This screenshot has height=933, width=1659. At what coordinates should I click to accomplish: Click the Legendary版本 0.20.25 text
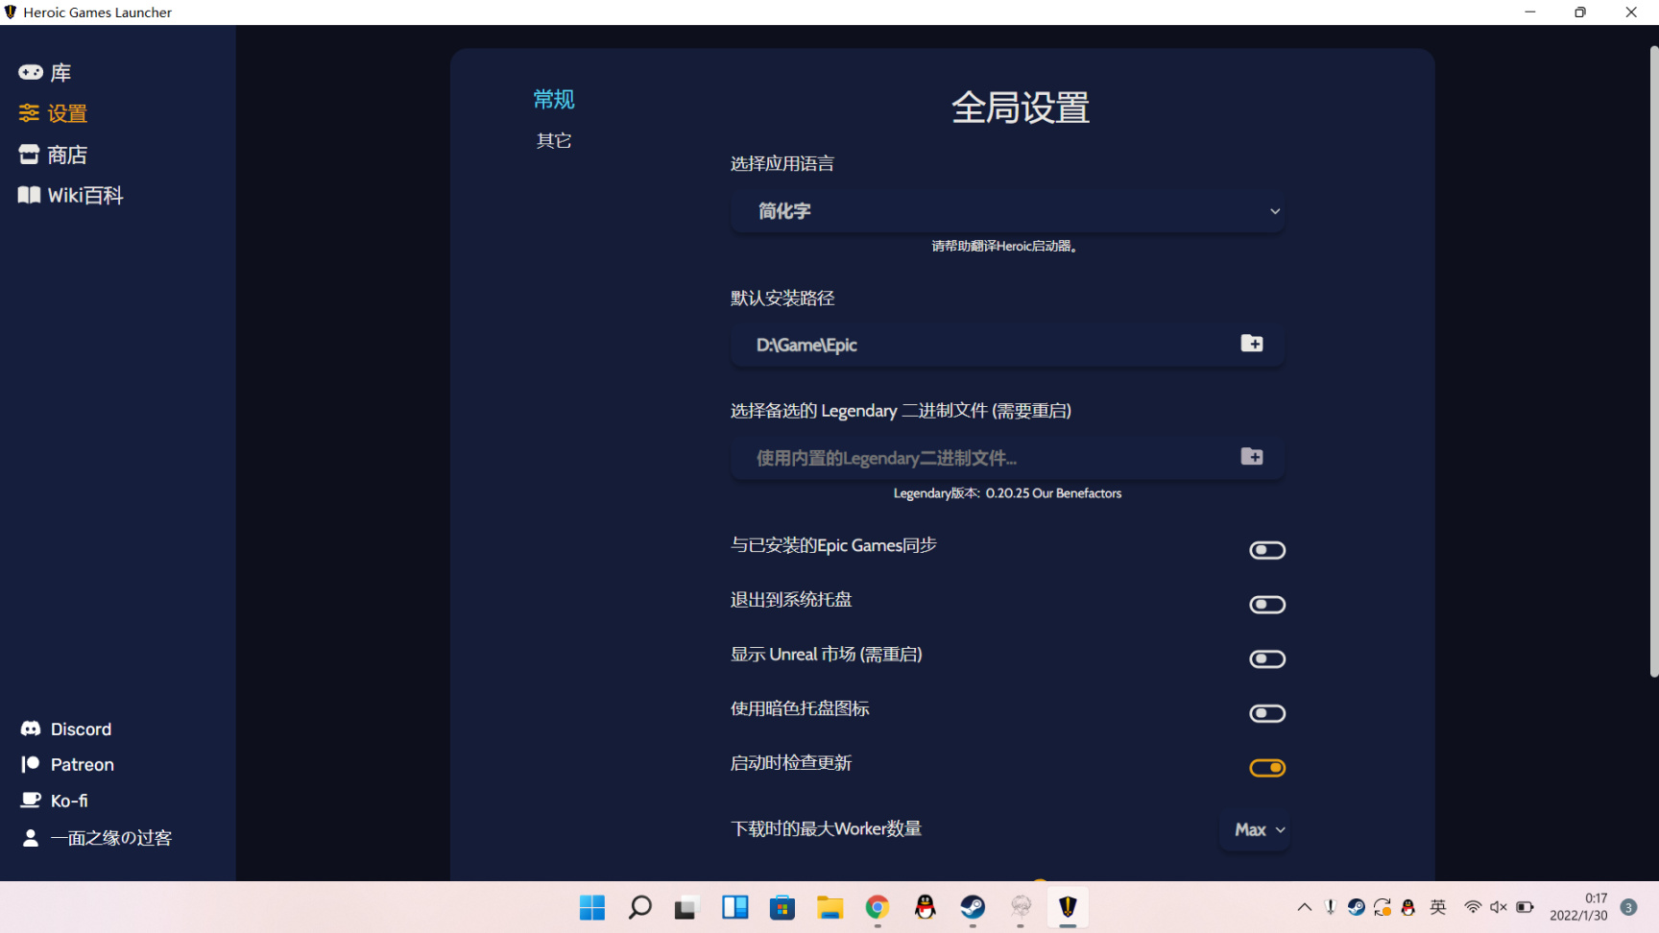coord(1007,493)
